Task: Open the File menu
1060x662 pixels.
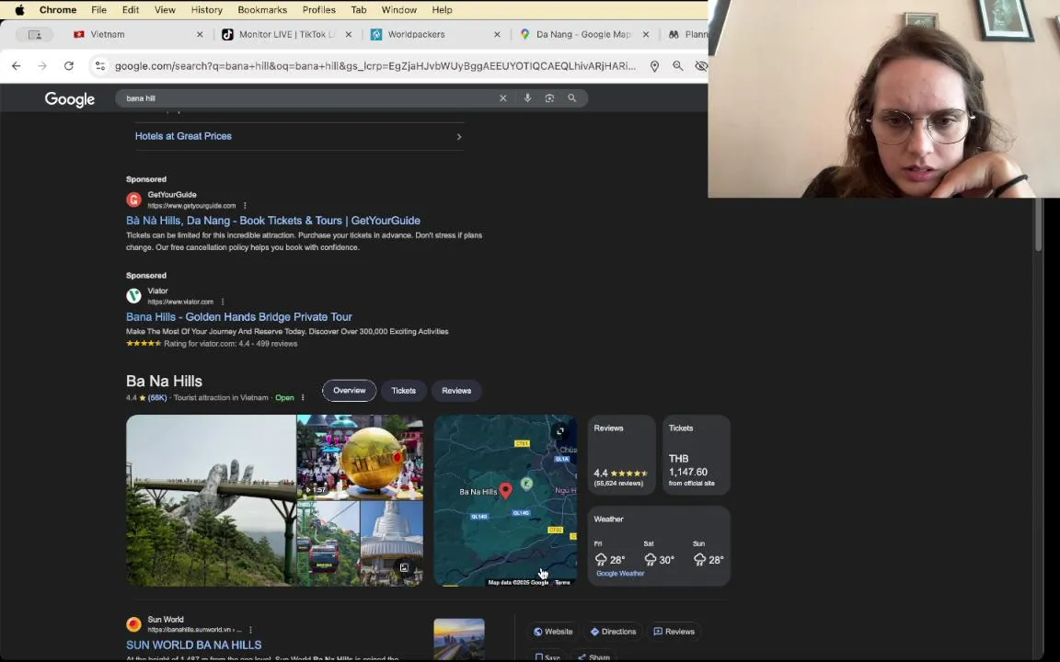Action: coord(98,10)
